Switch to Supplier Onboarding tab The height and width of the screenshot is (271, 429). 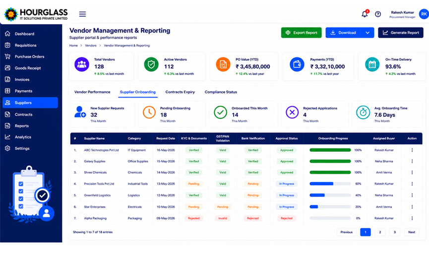137,92
